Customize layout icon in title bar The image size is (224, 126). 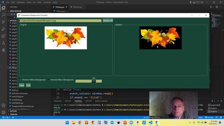click(x=202, y=2)
